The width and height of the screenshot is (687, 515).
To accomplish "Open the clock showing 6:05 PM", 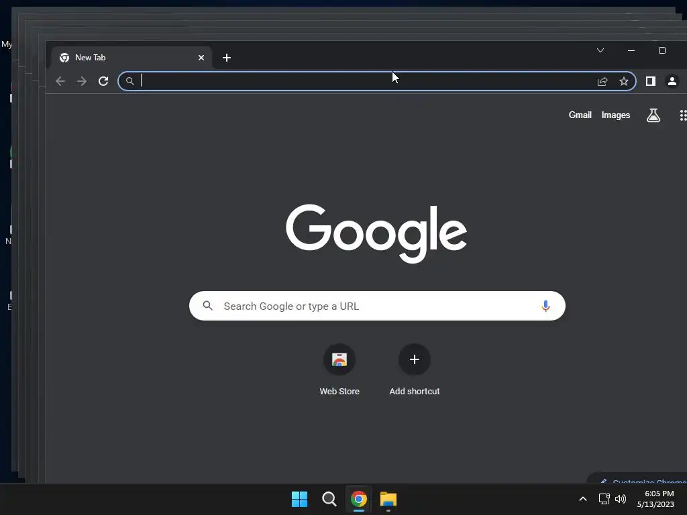I will click(x=656, y=499).
